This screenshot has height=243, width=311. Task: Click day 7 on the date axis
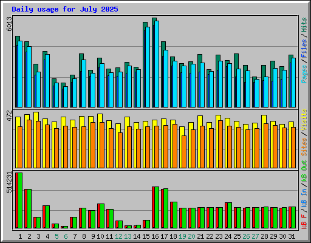tap(75, 236)
